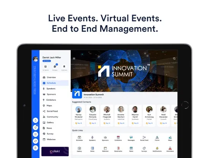This screenshot has height=158, width=210.
Task: Open Harvey Mcdaniel's contact photo
Action: [x=78, y=110]
